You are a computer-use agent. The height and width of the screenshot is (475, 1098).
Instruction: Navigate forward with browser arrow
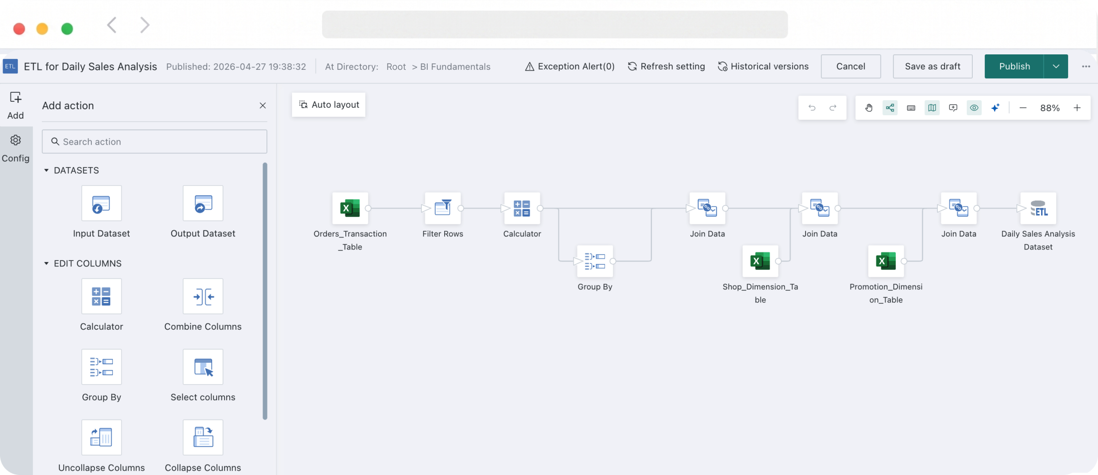click(x=145, y=25)
